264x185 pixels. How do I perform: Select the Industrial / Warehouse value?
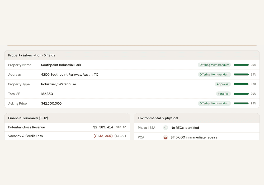point(58,84)
